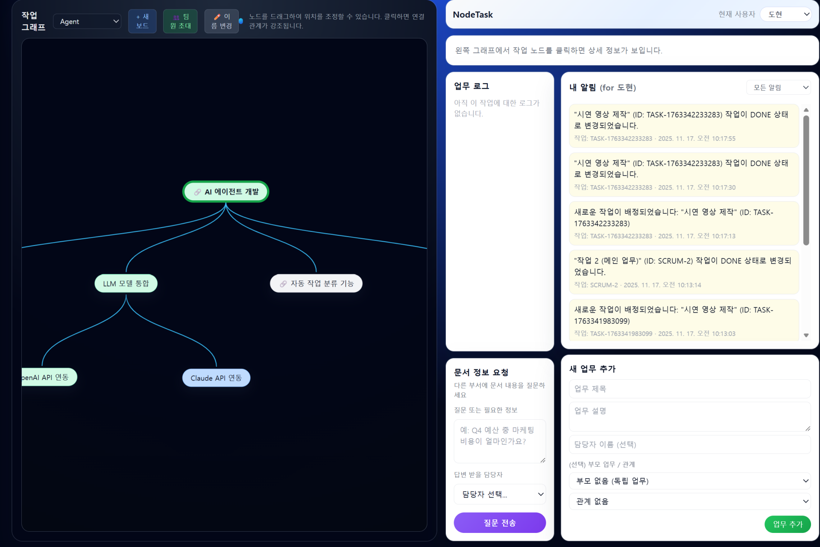Click the 질문 전송 button
This screenshot has height=547, width=820.
(500, 523)
